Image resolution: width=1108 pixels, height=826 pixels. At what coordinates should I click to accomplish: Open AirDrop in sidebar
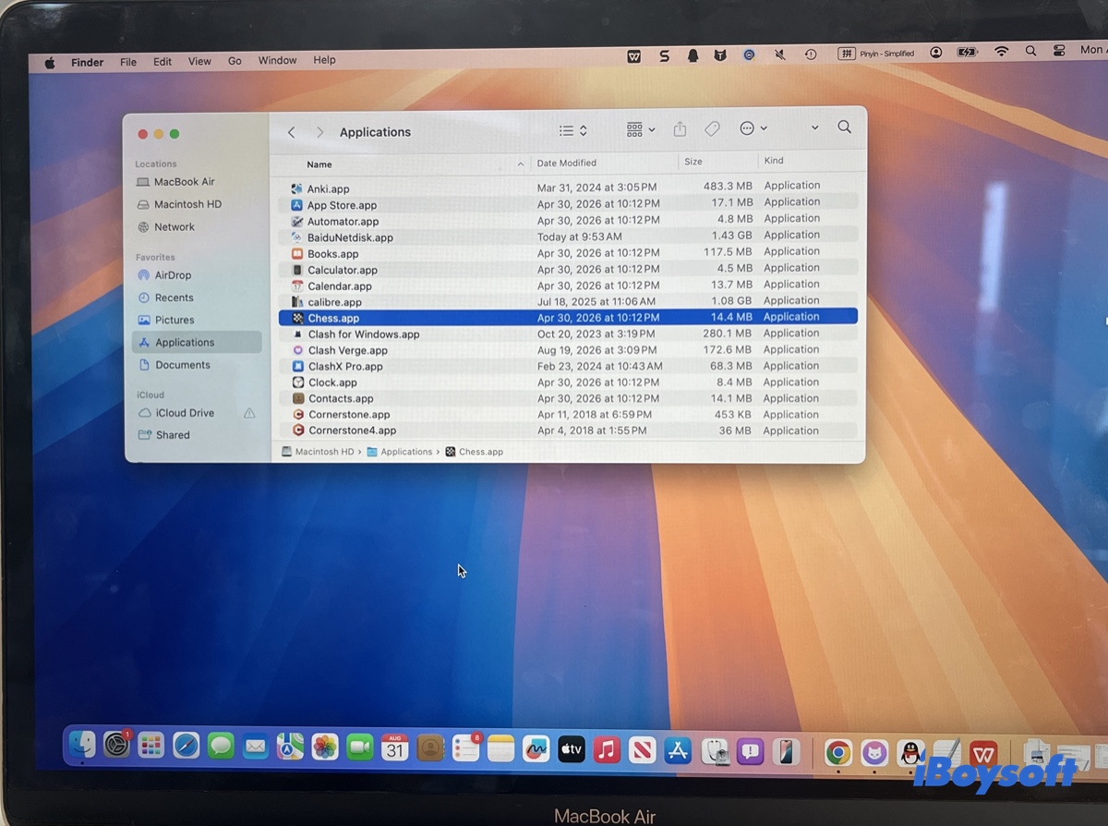point(173,275)
